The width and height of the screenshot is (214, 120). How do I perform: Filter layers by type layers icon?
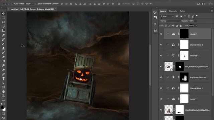click(185, 16)
